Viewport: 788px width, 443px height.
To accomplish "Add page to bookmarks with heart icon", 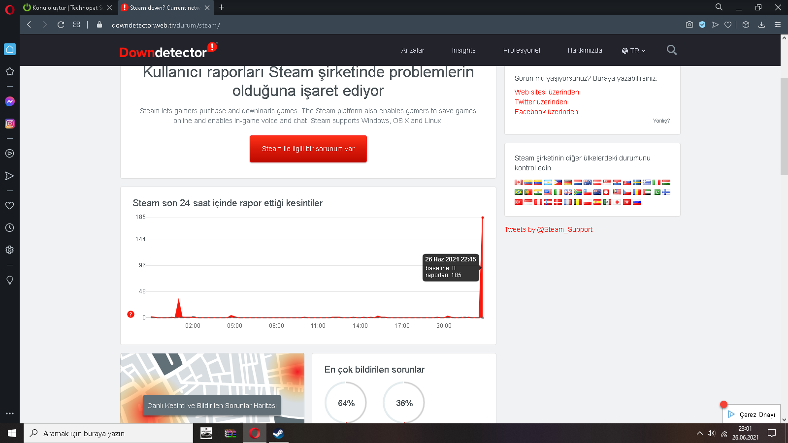I will click(728, 25).
